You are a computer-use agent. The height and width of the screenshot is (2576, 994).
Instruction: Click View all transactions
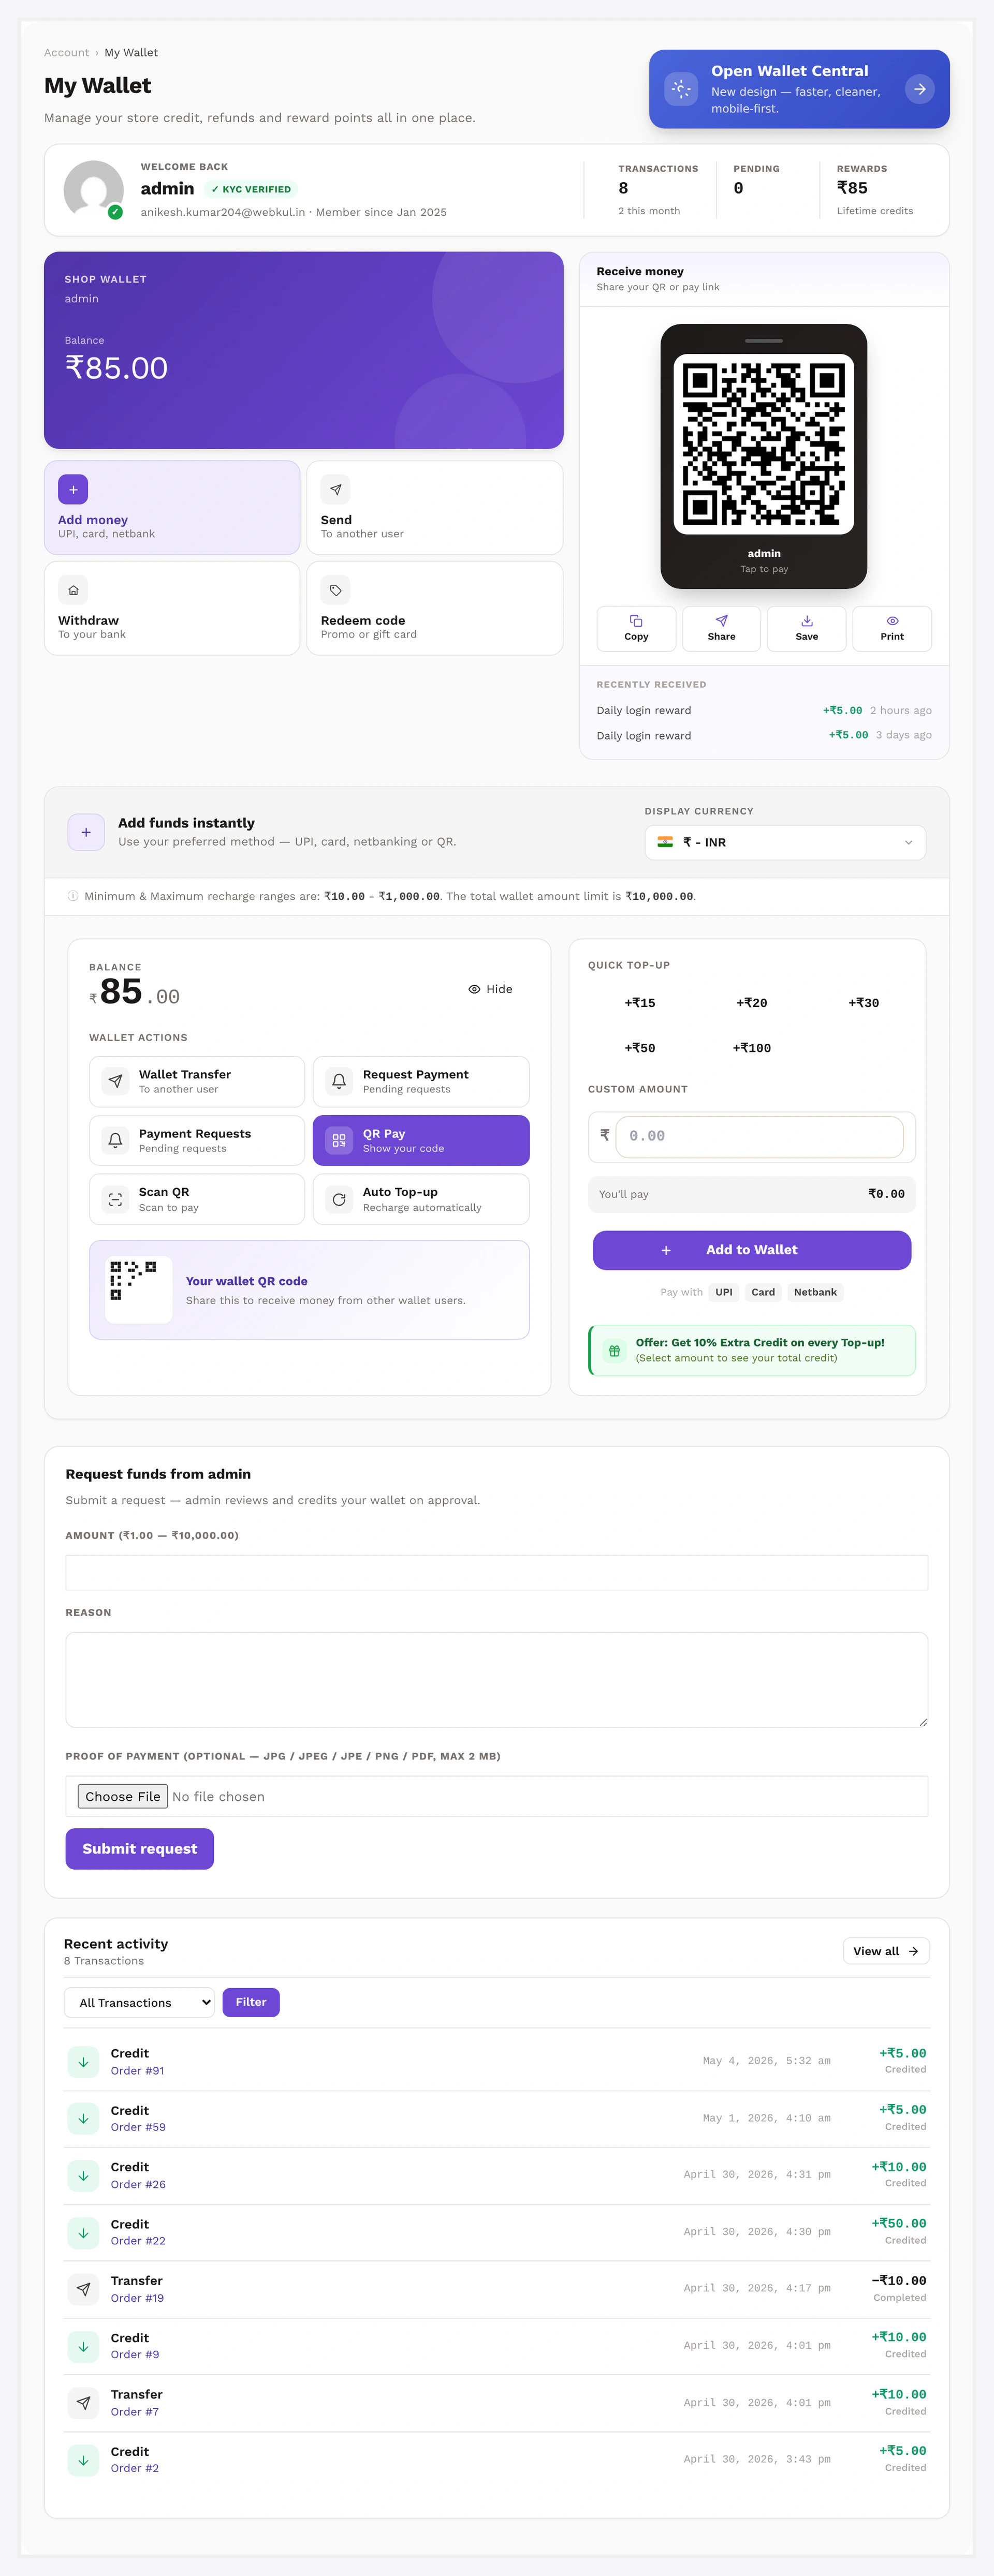click(x=886, y=1951)
